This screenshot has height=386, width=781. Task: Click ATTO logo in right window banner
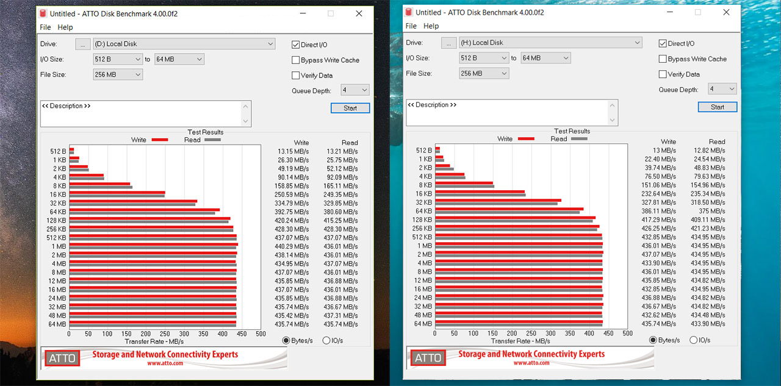pyautogui.click(x=428, y=358)
